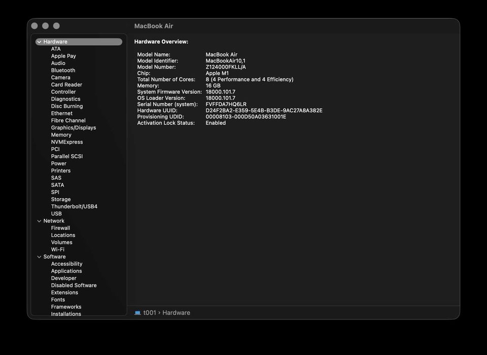Click the total cores value
Screen dimensions: 487x355
click(x=250, y=80)
